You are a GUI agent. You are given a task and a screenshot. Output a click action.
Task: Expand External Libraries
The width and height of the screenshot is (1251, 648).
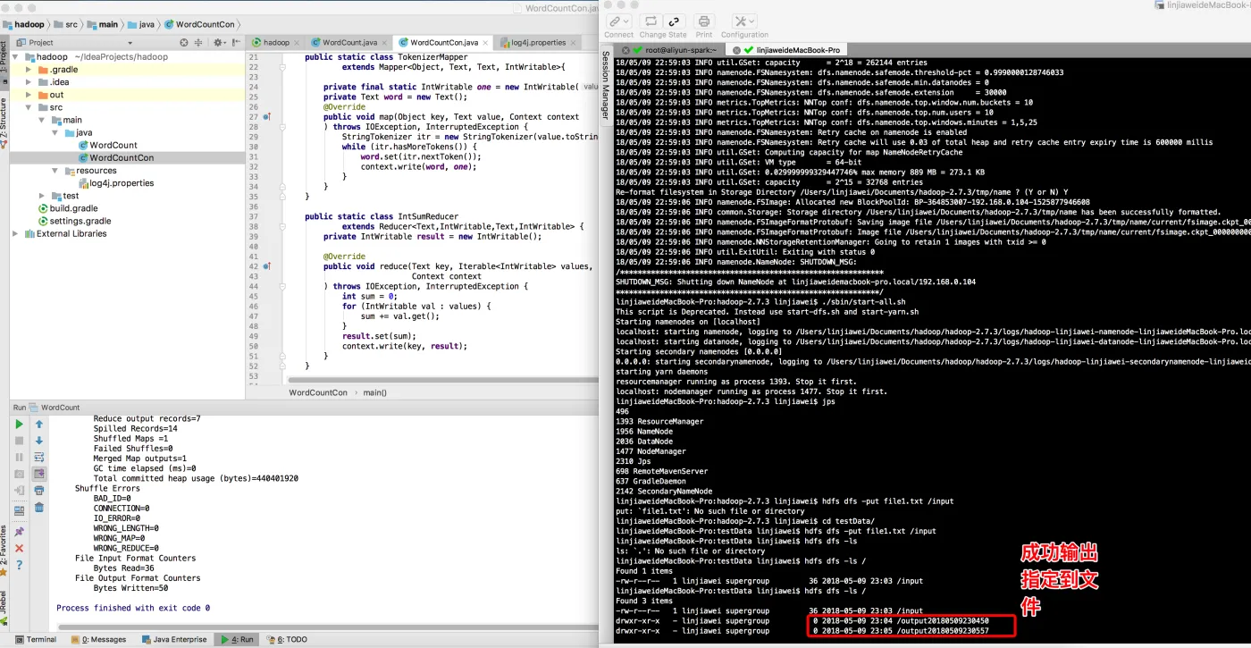(16, 233)
